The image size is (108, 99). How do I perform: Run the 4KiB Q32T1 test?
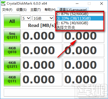[x=12, y=65]
